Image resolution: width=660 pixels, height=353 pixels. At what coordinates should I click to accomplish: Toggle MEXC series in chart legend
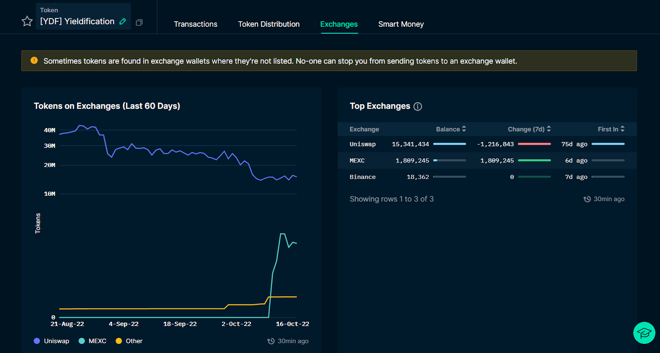(92, 341)
